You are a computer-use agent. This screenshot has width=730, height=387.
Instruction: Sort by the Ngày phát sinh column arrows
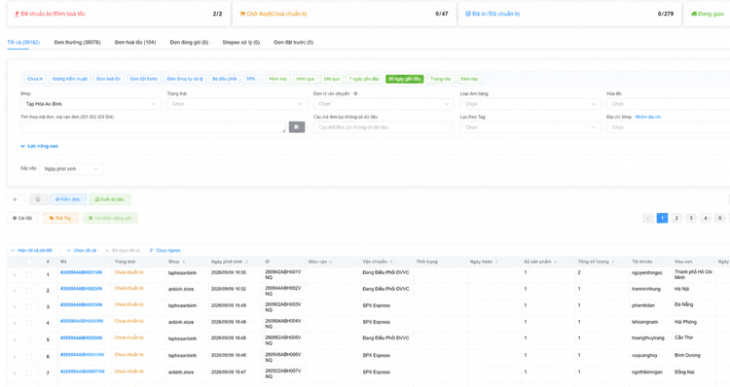pos(247,262)
